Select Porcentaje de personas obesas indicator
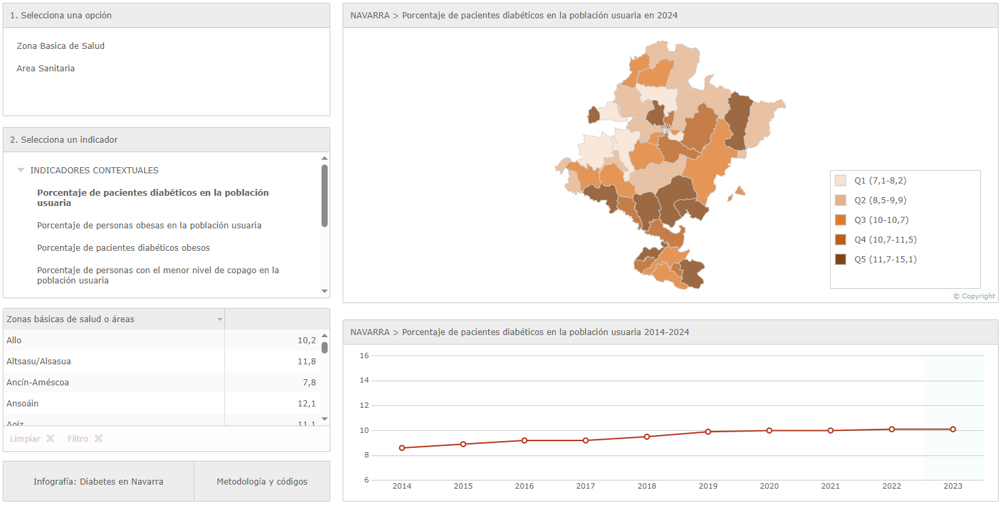 (x=149, y=225)
